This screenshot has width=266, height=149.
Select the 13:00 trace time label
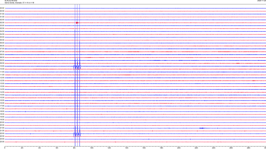tap(2, 83)
